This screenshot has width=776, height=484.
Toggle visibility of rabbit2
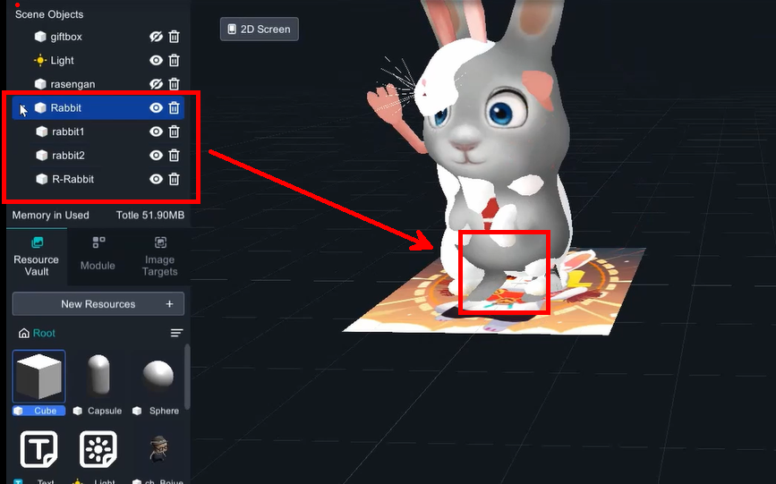(156, 156)
